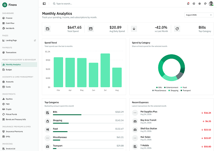Toggle Entertainment legend entry
This screenshot has width=217, height=151.
tap(171, 88)
